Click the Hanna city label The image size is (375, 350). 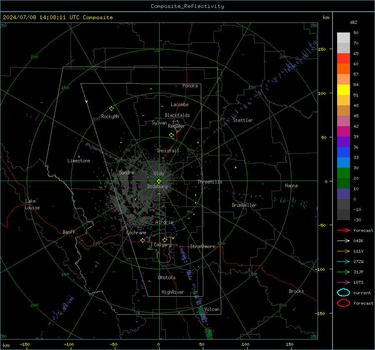click(x=291, y=186)
